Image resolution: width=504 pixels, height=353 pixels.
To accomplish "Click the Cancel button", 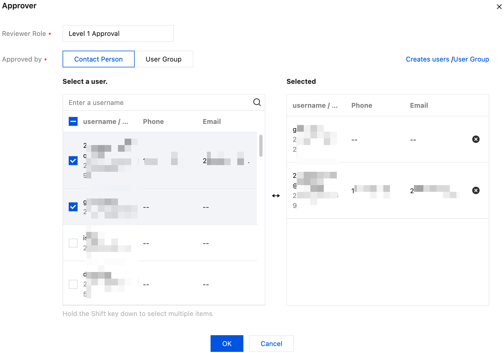I will click(271, 344).
